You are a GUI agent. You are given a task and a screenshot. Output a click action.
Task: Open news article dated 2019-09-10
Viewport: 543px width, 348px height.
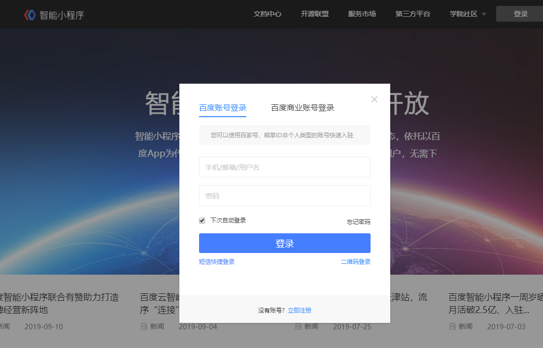[x=59, y=303]
